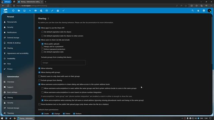Open the browser extensions icon
Screen dimensions: 214x120
tap(197, 6)
